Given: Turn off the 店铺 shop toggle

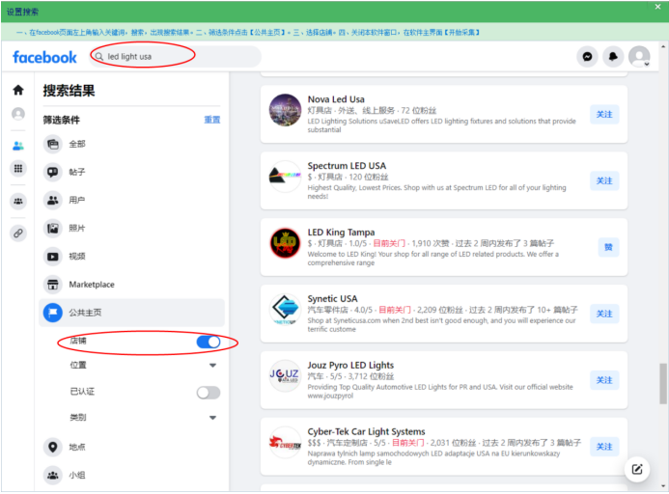Looking at the screenshot, I should [209, 342].
